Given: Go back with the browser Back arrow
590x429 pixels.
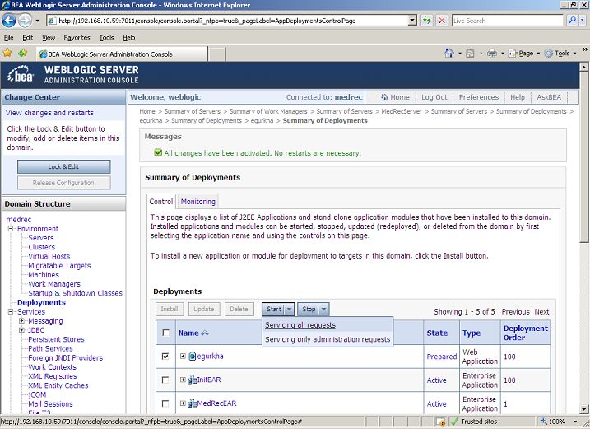Looking at the screenshot, I should click(x=9, y=21).
